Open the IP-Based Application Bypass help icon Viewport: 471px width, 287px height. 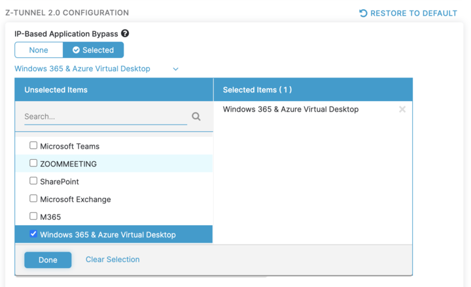click(x=125, y=33)
